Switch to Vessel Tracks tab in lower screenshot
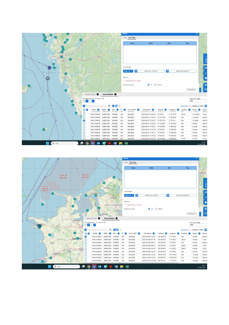This screenshot has height=325, width=229. [91, 219]
